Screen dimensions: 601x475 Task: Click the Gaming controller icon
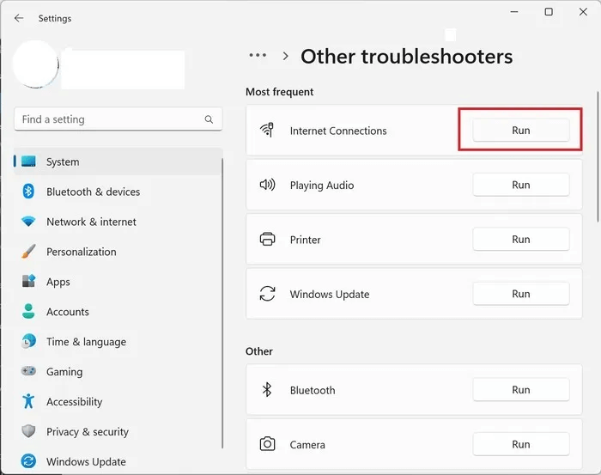[x=28, y=371]
